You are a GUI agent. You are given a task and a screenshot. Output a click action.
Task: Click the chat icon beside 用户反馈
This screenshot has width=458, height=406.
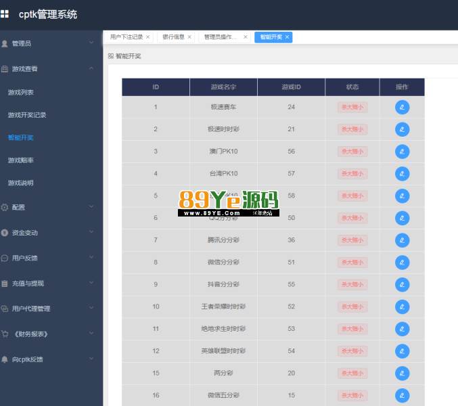click(4, 258)
